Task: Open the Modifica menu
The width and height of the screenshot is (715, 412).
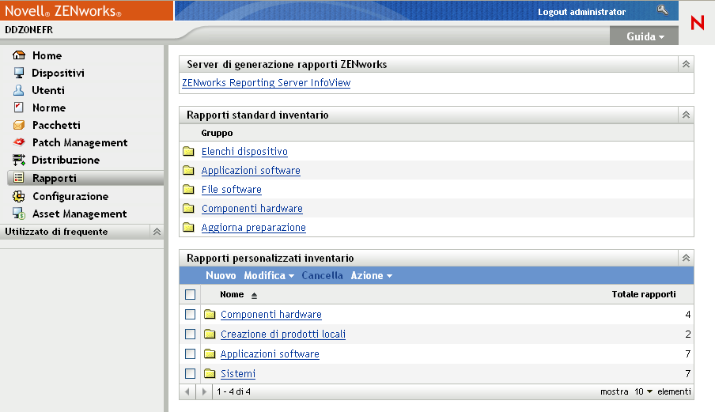Action: tap(269, 276)
